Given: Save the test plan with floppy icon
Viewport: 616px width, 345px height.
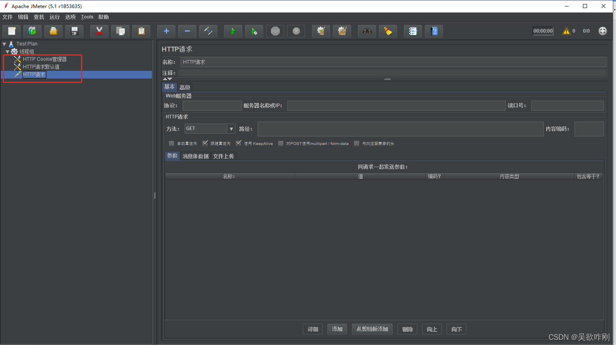Looking at the screenshot, I should click(x=74, y=31).
